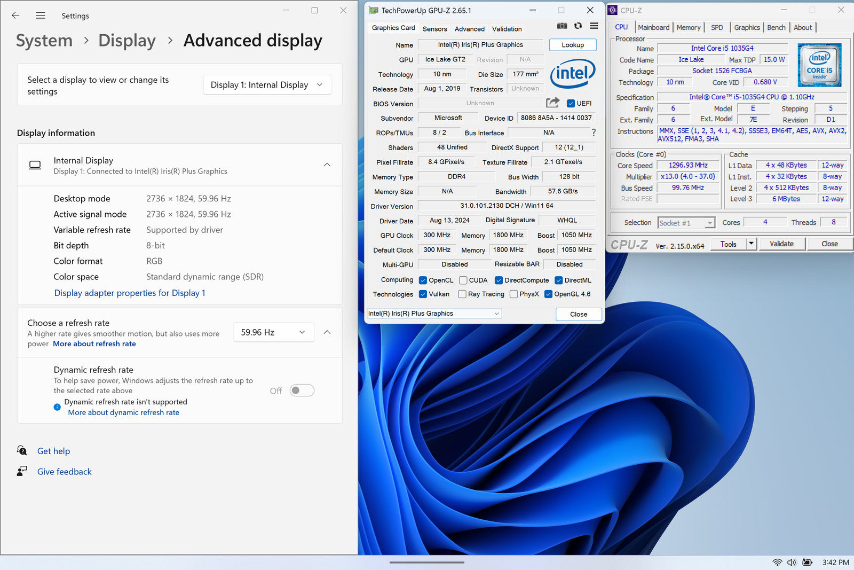Open the Settings hamburger navigation menu
The height and width of the screenshot is (570, 854).
coord(41,15)
